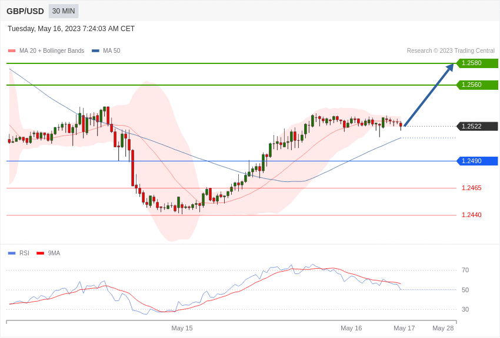500x338 pixels.
Task: Click the RSI legend color swatch
Action: (x=12, y=253)
